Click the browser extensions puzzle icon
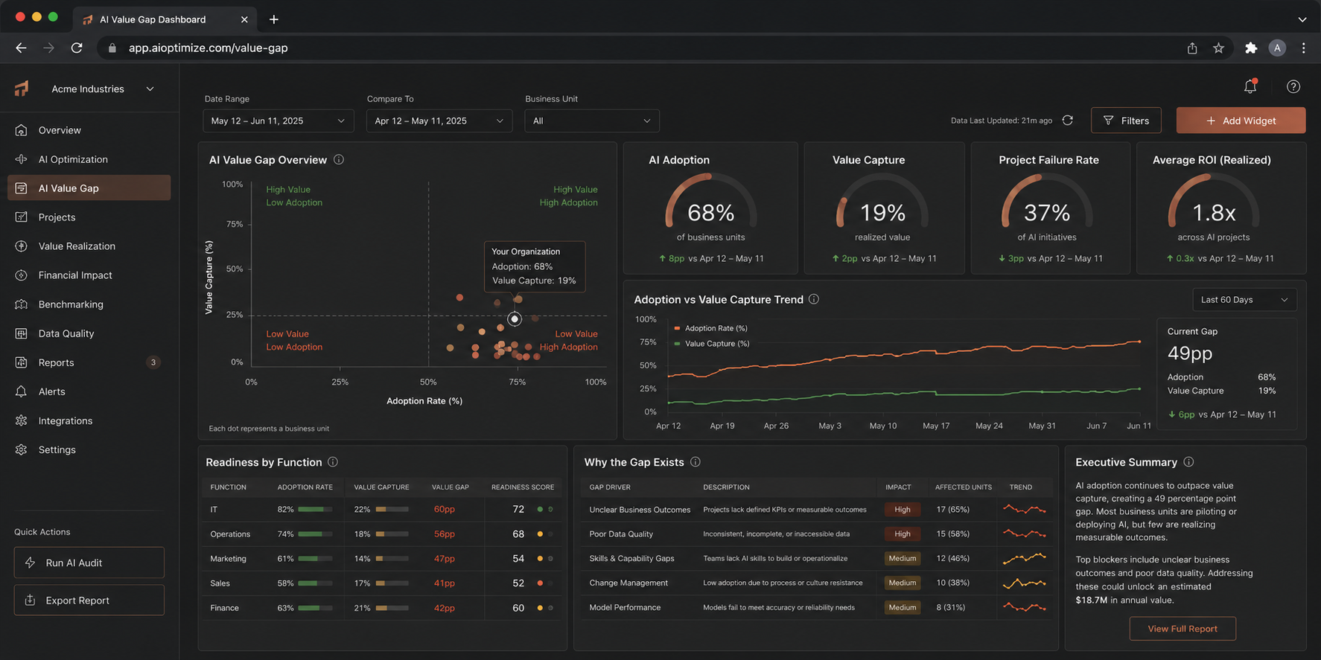This screenshot has height=660, width=1321. click(x=1251, y=48)
